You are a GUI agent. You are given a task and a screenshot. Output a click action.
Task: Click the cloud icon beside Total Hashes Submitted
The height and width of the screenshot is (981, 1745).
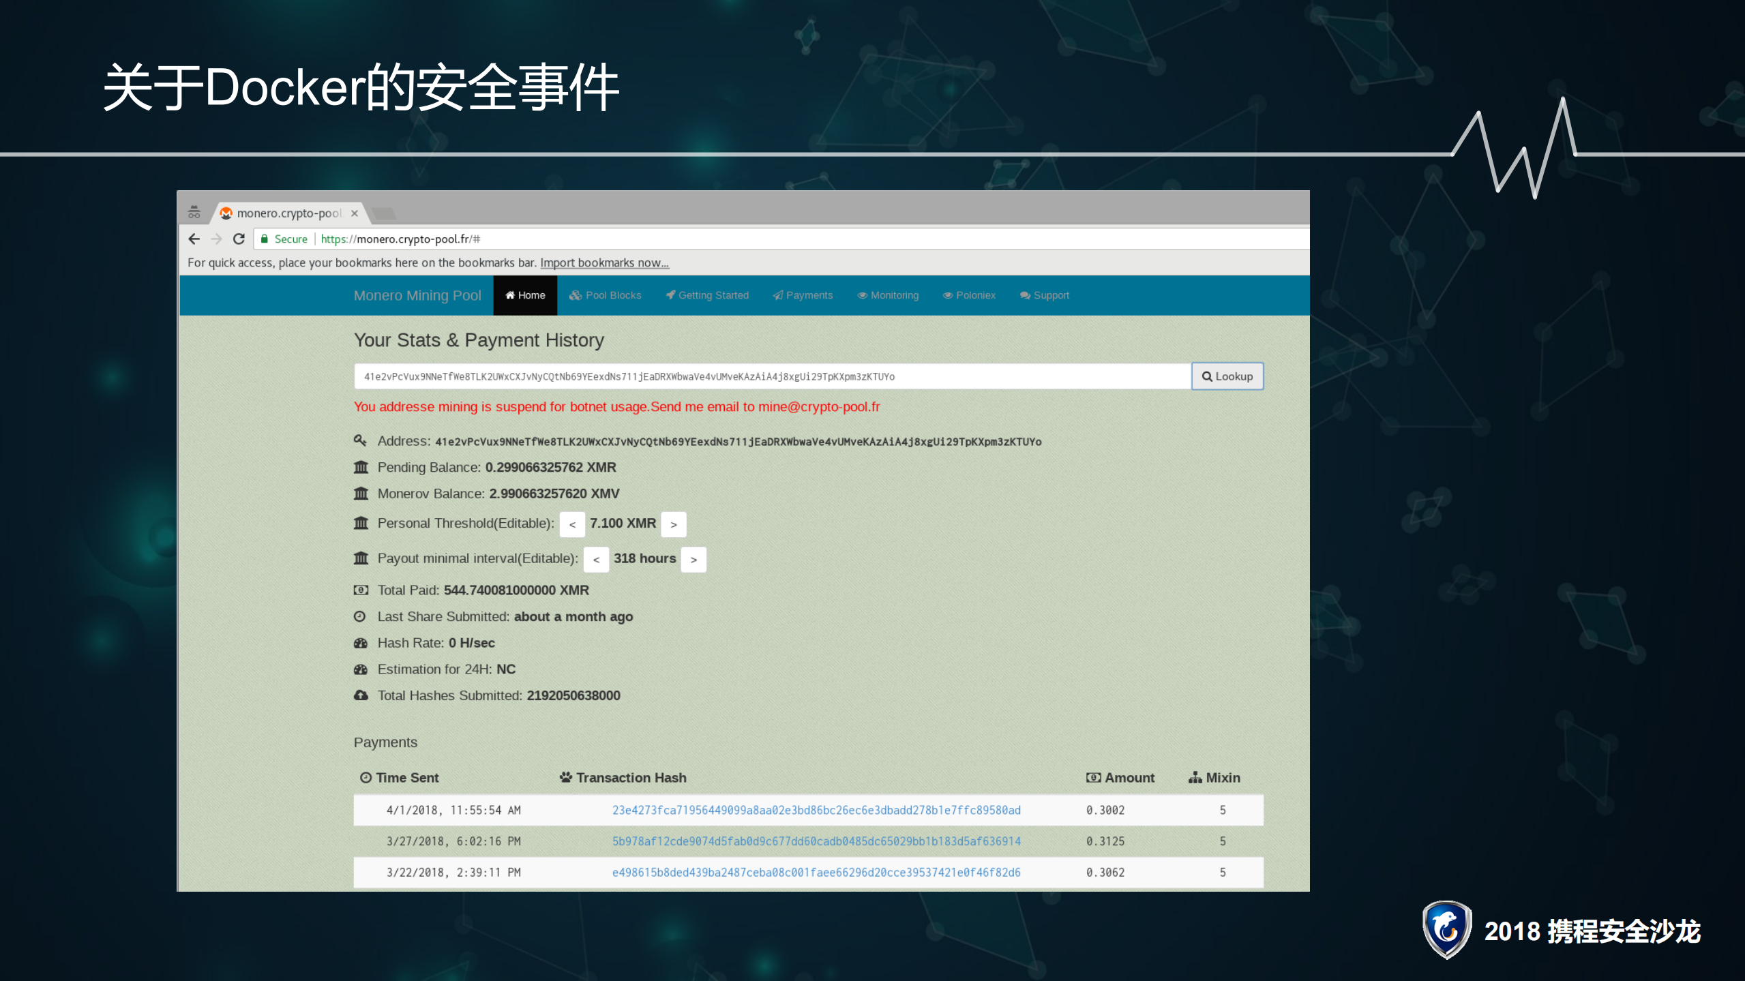[x=361, y=695]
